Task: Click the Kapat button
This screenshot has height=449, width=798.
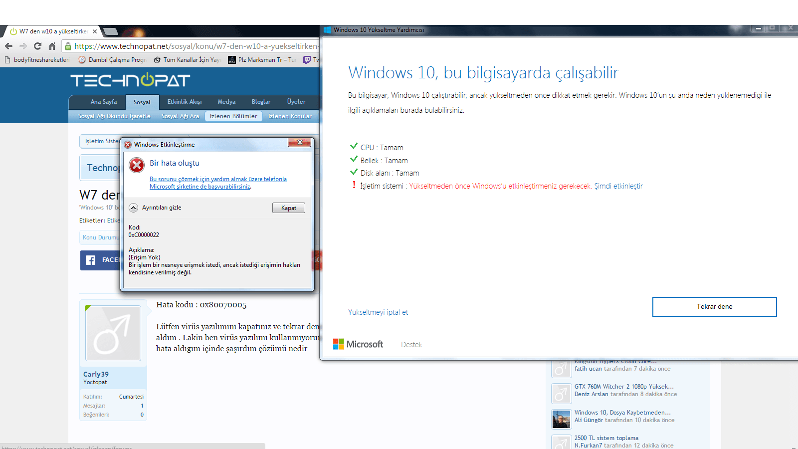Action: point(289,208)
